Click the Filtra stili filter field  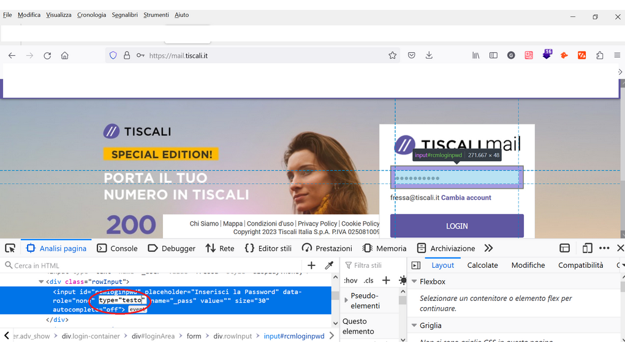tap(373, 265)
